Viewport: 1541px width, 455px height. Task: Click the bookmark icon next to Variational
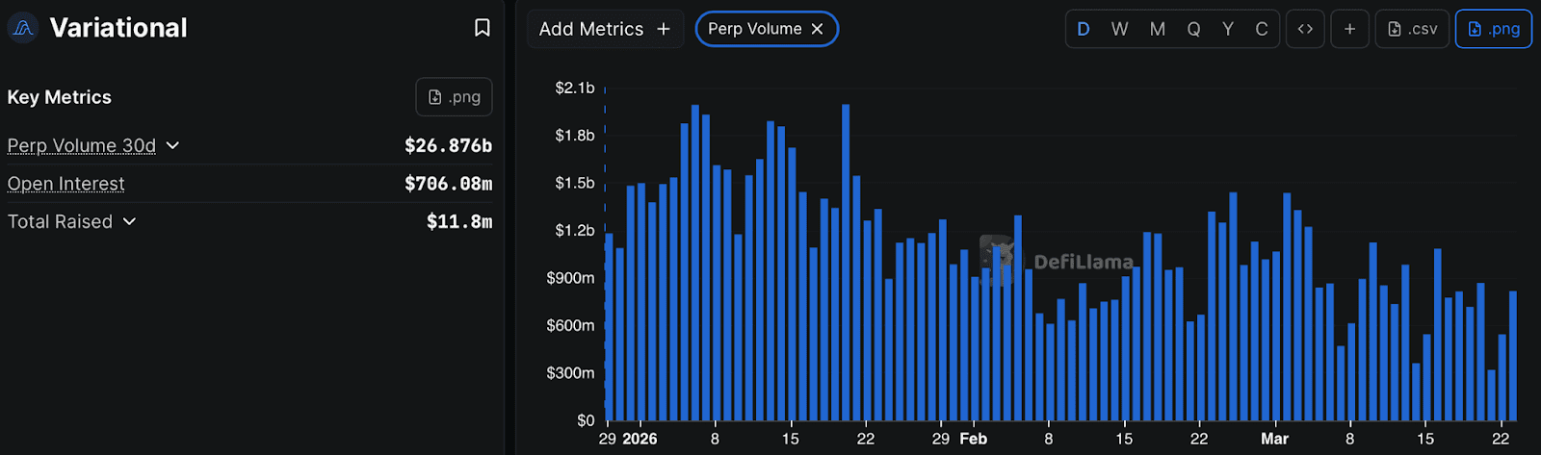click(483, 28)
